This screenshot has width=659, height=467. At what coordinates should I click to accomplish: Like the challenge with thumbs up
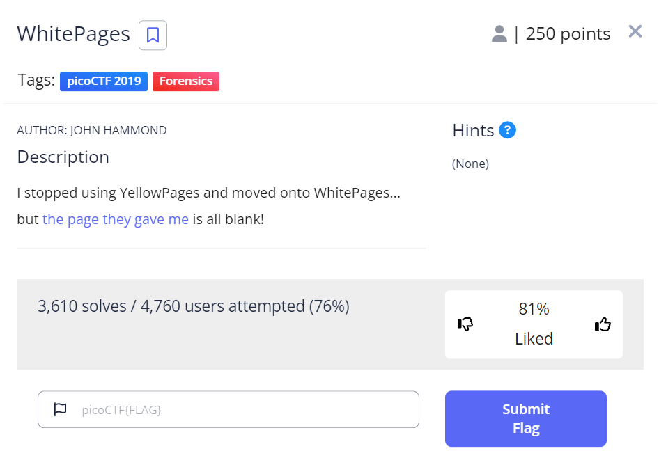pyautogui.click(x=603, y=324)
